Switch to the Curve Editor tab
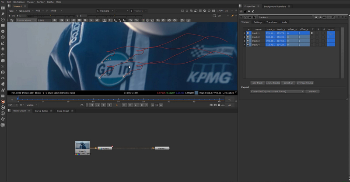Screen dimensions: 350x182 (x=42, y=111)
